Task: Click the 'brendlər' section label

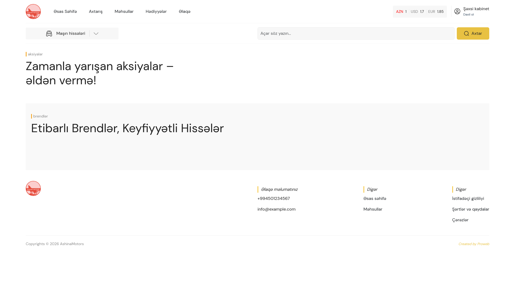Action: pyautogui.click(x=41, y=116)
